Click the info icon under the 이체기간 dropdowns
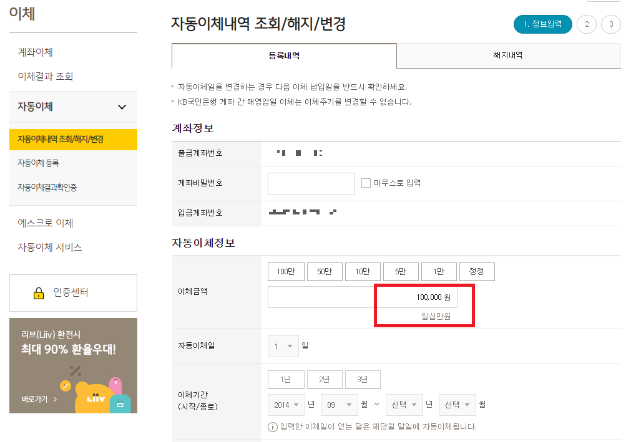Viewport: 641px width, 442px height. (x=272, y=427)
